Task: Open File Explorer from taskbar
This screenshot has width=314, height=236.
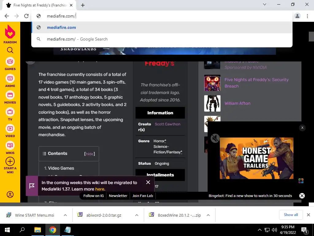Action: tap(37, 230)
